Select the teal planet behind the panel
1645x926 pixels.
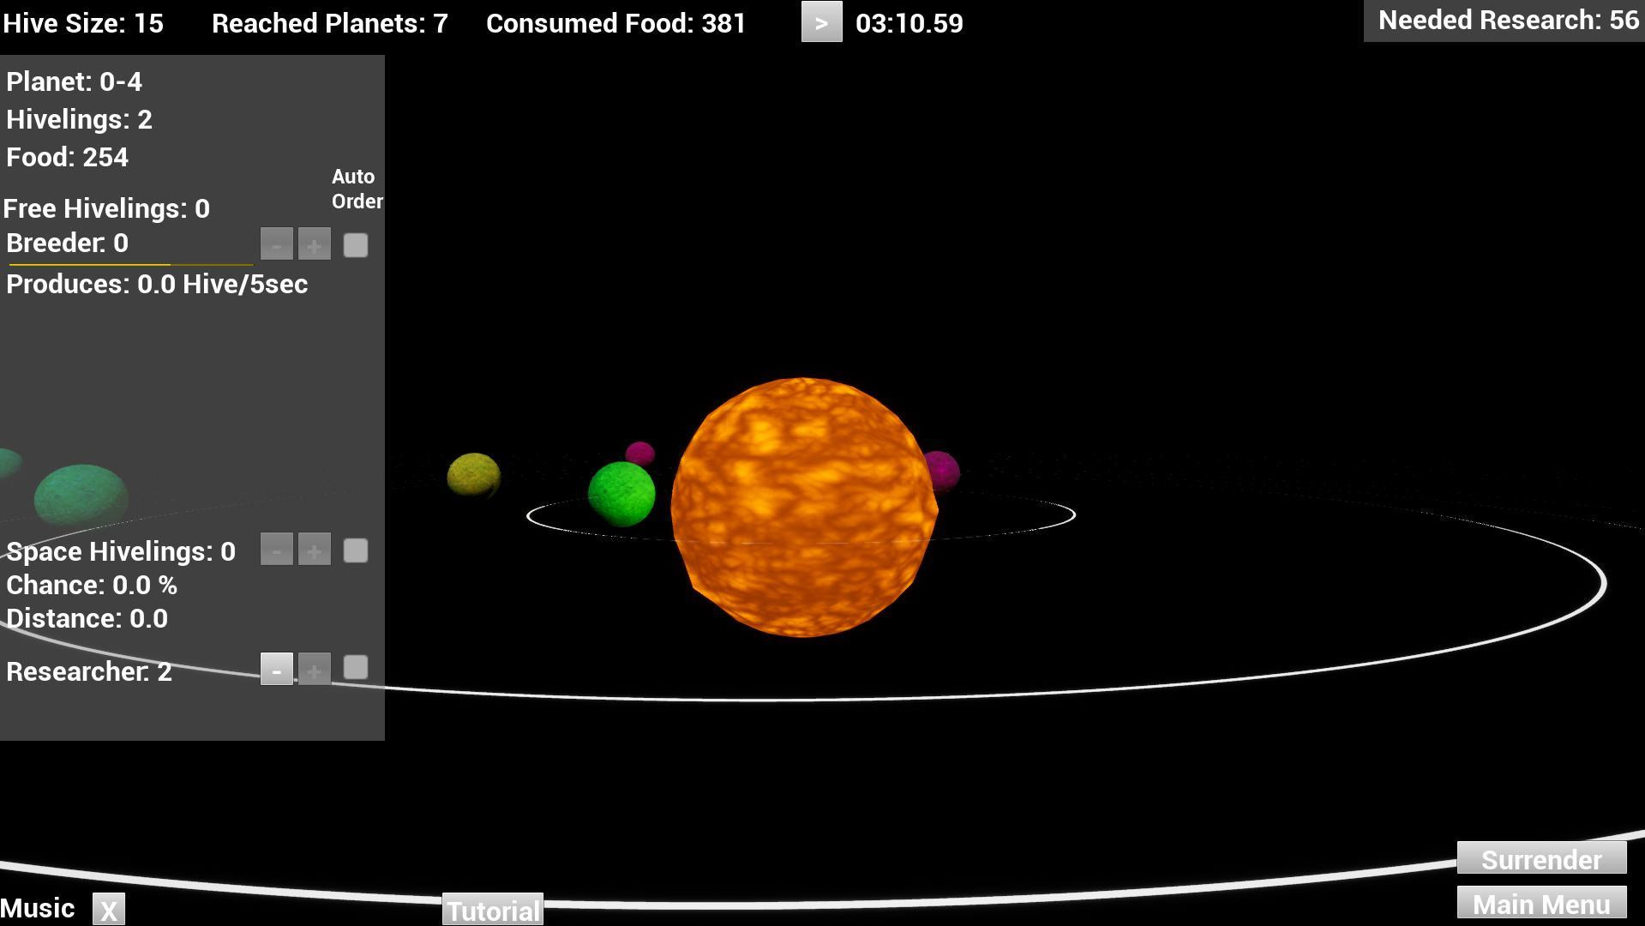[x=81, y=495]
